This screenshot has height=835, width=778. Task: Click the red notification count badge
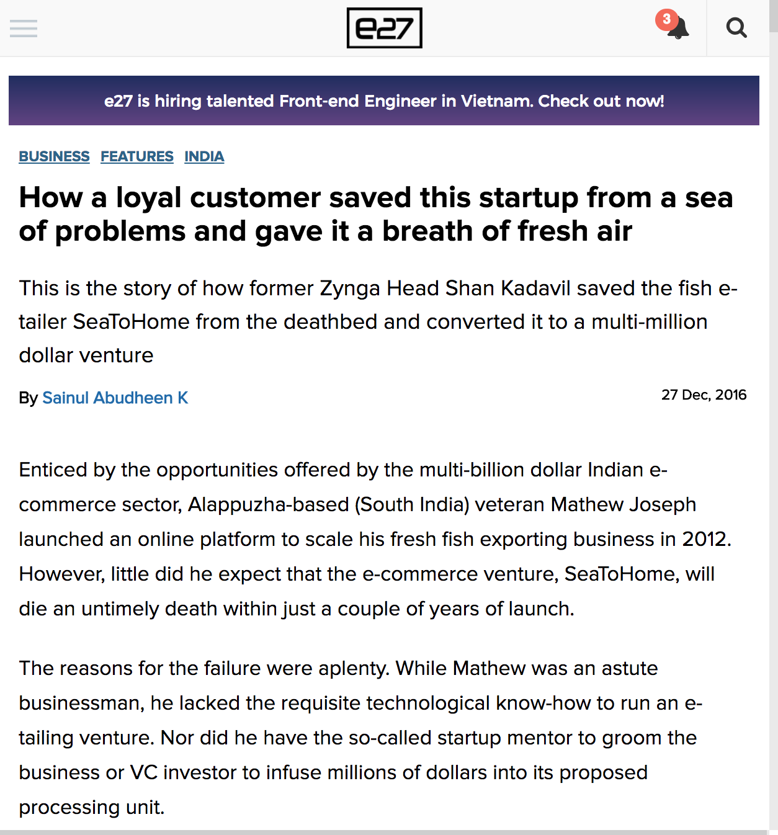(666, 19)
